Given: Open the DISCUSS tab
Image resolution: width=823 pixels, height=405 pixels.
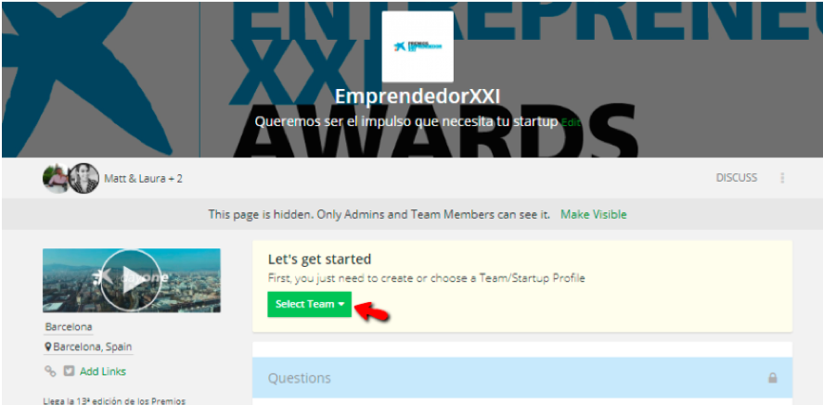Looking at the screenshot, I should click(737, 178).
